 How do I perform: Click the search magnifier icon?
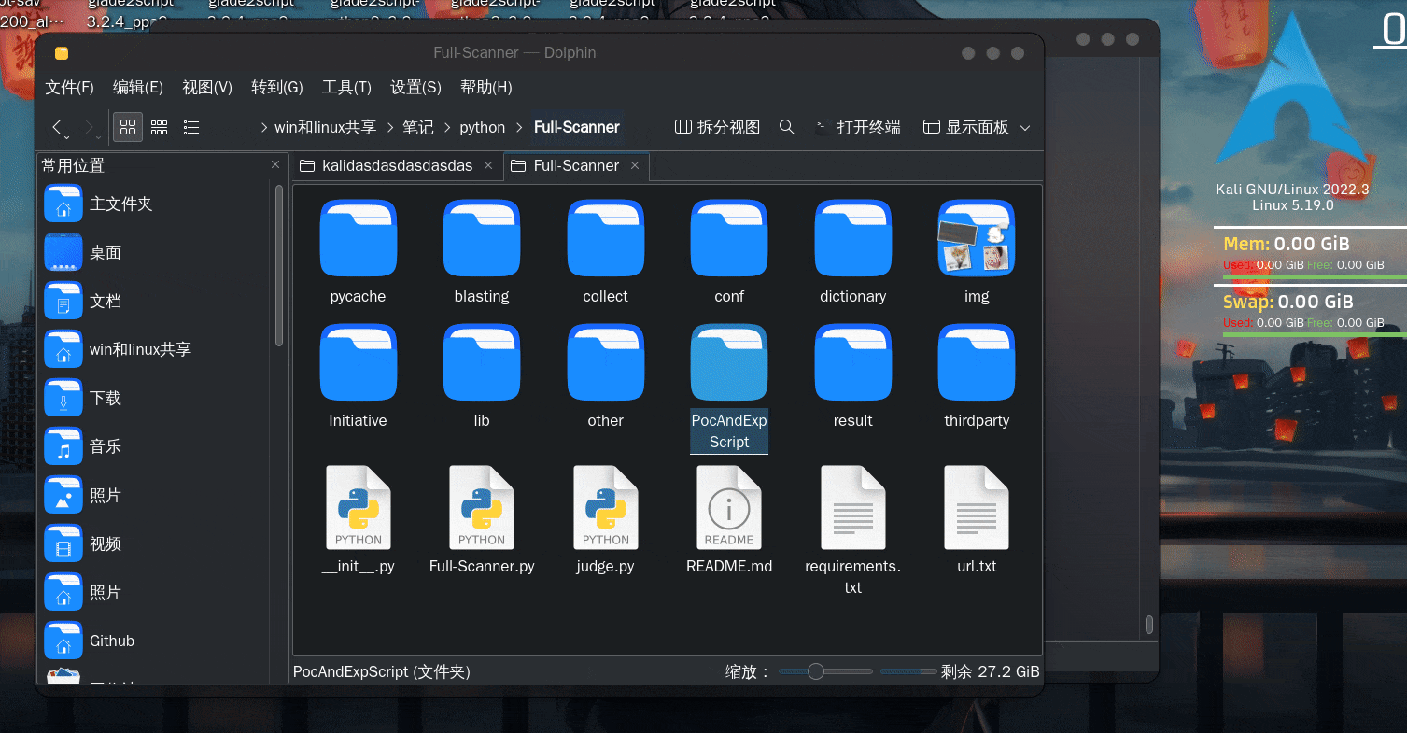click(x=787, y=127)
